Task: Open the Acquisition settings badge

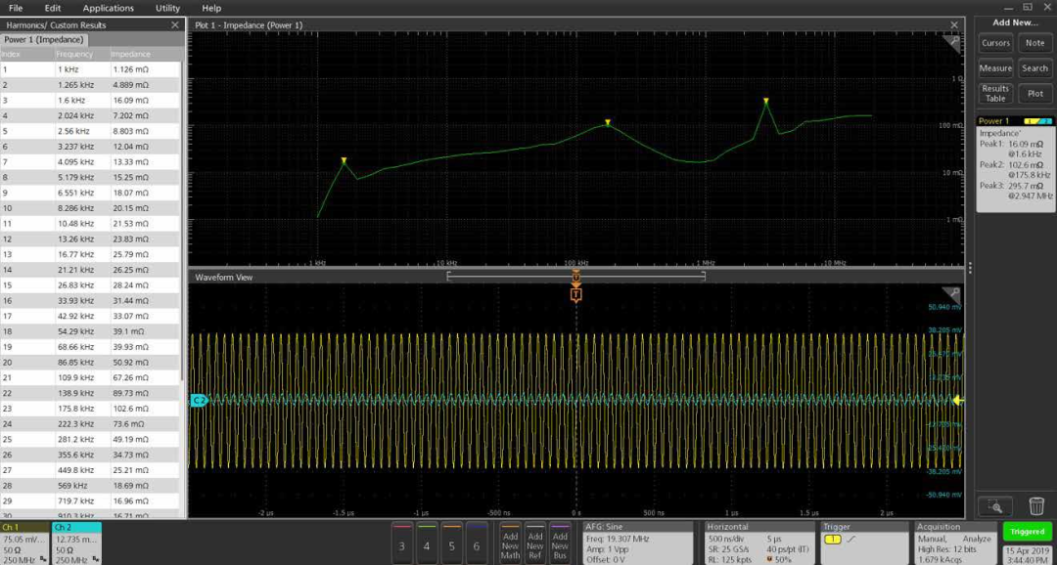Action: point(956,543)
